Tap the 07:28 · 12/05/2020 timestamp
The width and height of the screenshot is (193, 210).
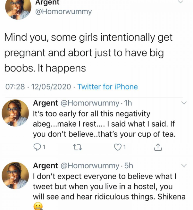click(x=38, y=87)
